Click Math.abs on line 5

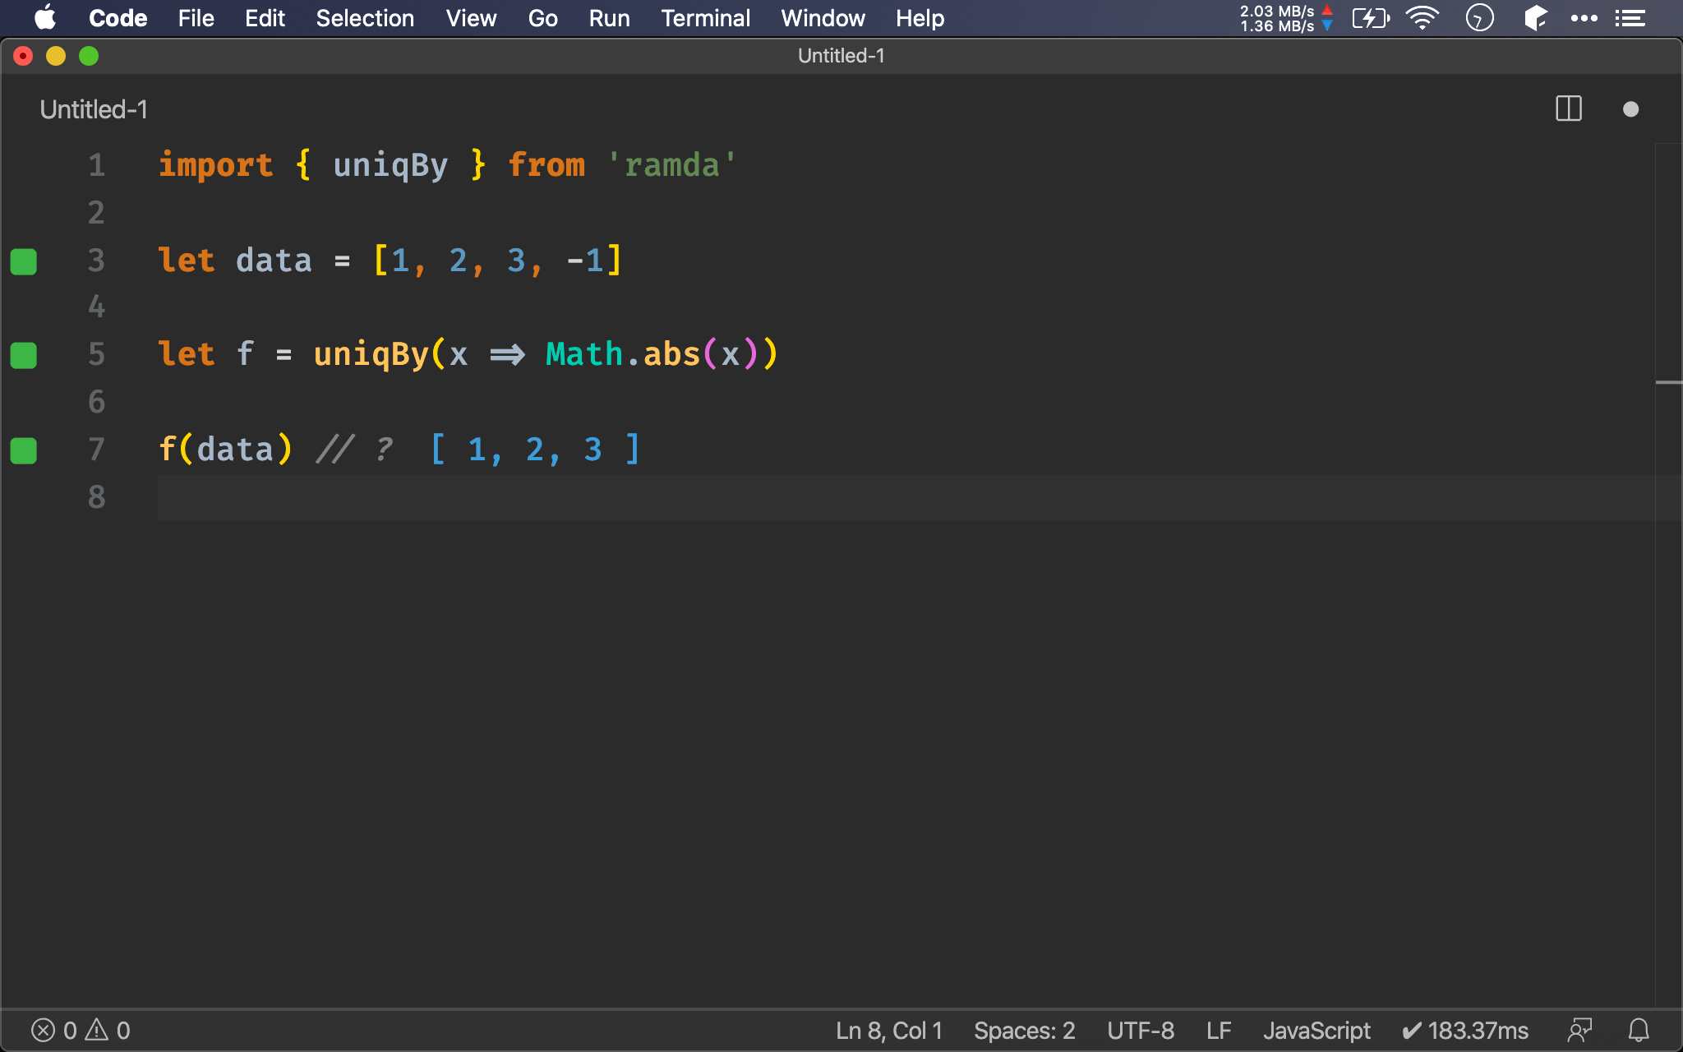[622, 354]
